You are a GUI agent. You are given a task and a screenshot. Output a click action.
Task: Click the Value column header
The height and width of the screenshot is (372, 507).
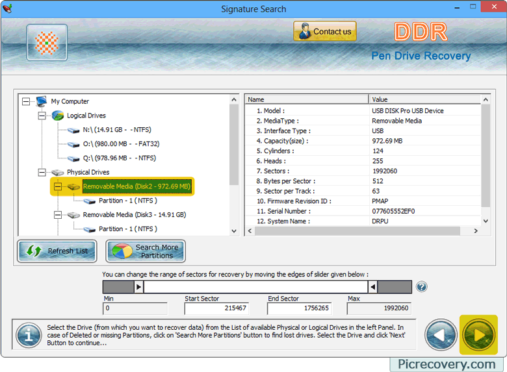click(424, 99)
